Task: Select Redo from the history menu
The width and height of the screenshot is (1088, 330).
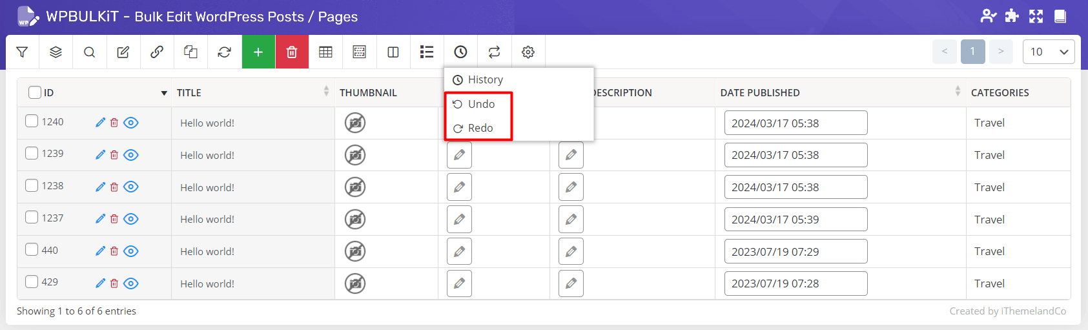Action: [480, 128]
